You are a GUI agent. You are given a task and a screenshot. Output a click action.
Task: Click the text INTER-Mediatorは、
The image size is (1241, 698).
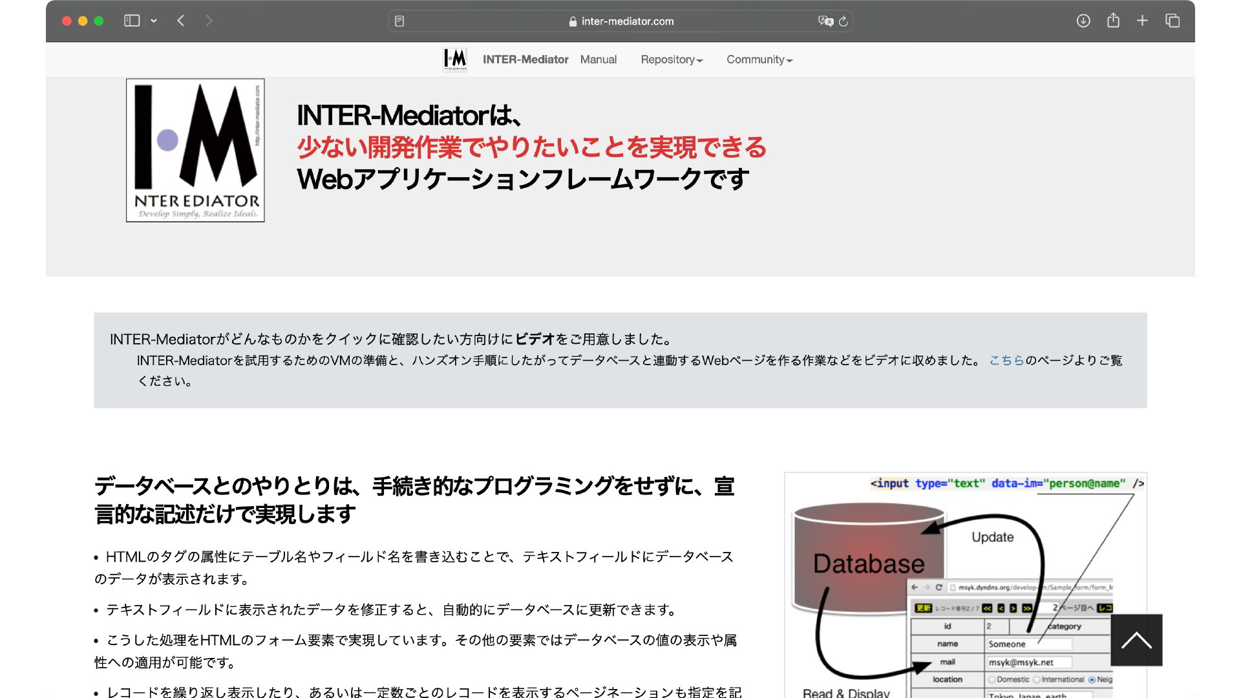point(409,116)
